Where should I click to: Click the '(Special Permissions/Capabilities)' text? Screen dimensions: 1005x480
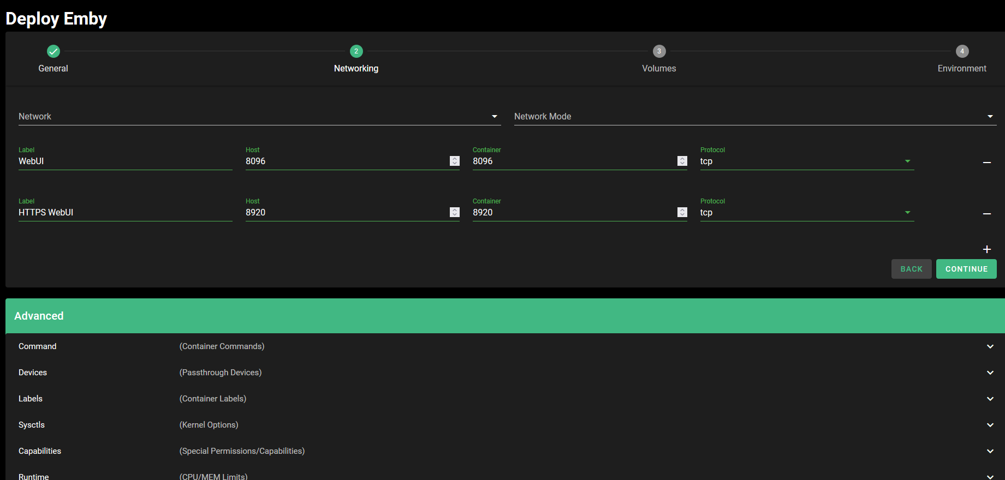242,451
